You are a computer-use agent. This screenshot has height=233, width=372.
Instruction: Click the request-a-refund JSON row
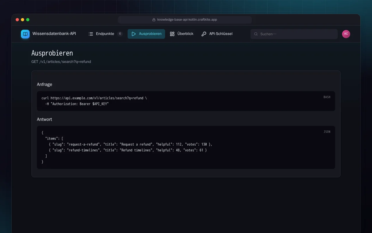(x=130, y=144)
